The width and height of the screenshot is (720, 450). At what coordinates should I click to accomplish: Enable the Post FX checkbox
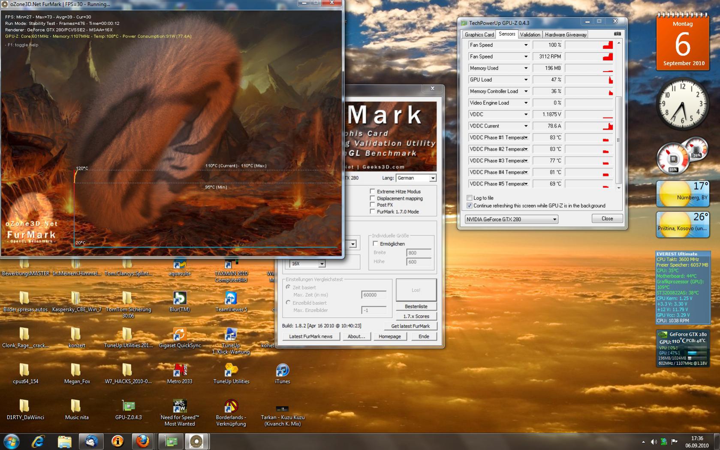pos(372,205)
